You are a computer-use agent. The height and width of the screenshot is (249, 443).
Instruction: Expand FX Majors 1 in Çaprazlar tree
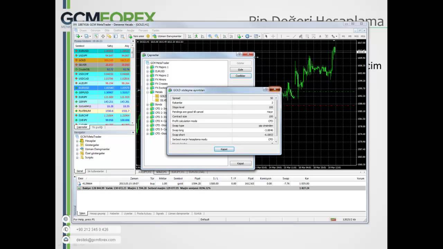tap(147, 67)
